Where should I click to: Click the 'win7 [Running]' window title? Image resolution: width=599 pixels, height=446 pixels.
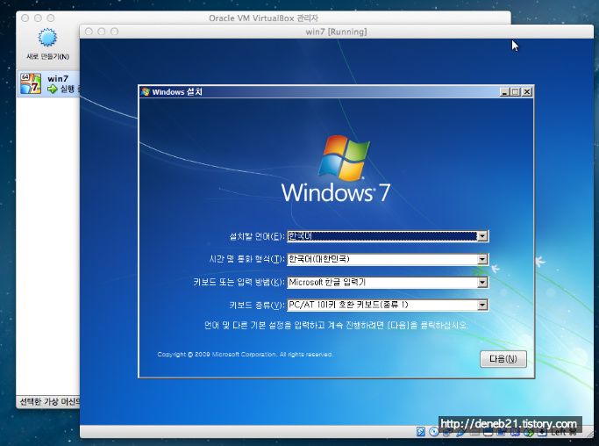336,32
